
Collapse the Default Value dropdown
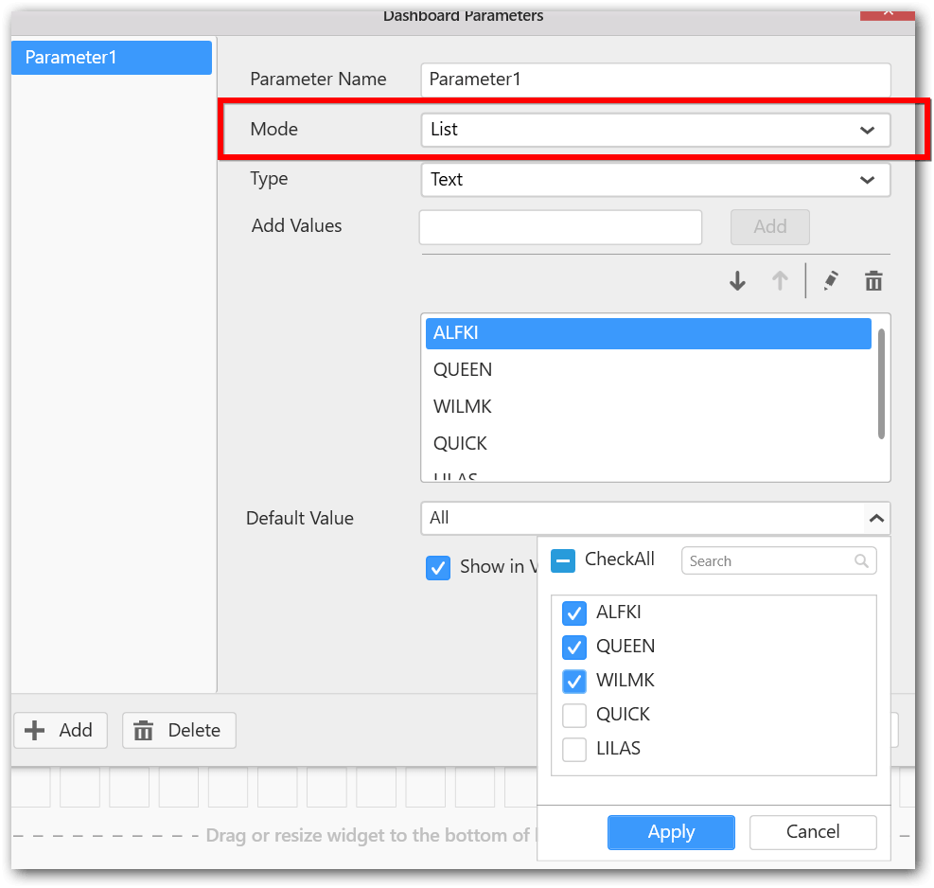click(x=876, y=519)
